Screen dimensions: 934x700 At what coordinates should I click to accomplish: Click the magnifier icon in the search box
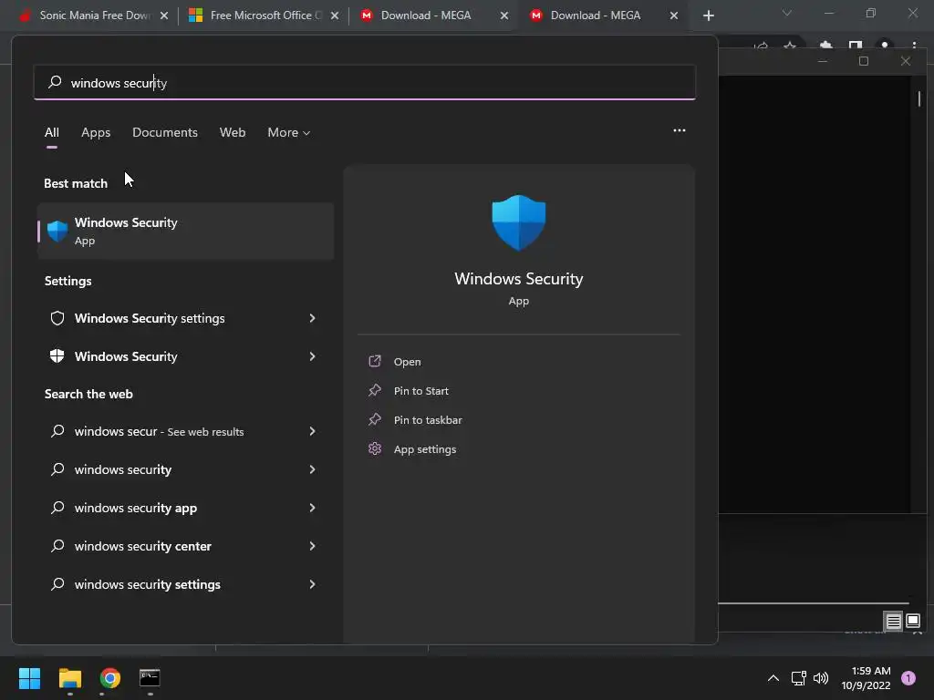(55, 82)
